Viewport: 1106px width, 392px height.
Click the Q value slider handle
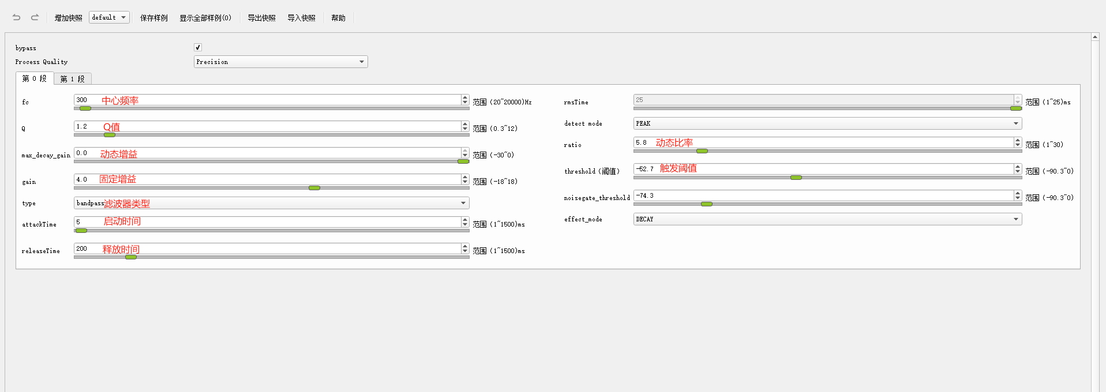tap(110, 135)
